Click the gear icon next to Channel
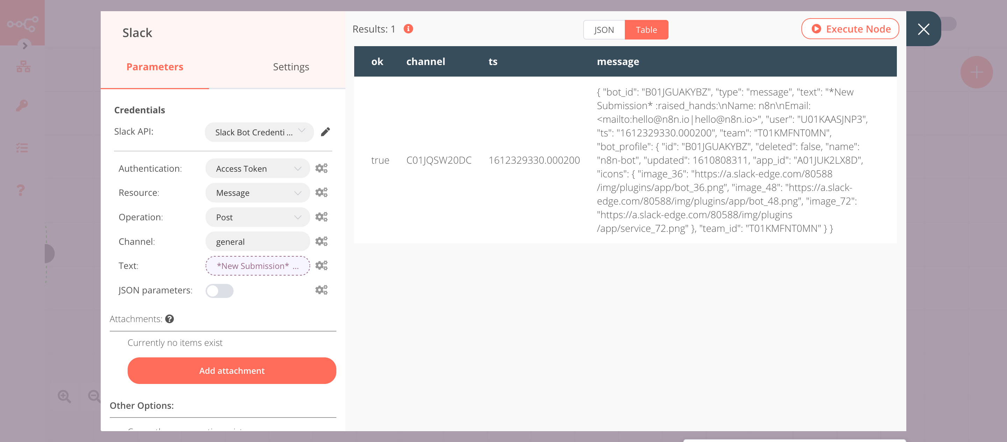Screen dimensions: 1007x442 pos(321,241)
